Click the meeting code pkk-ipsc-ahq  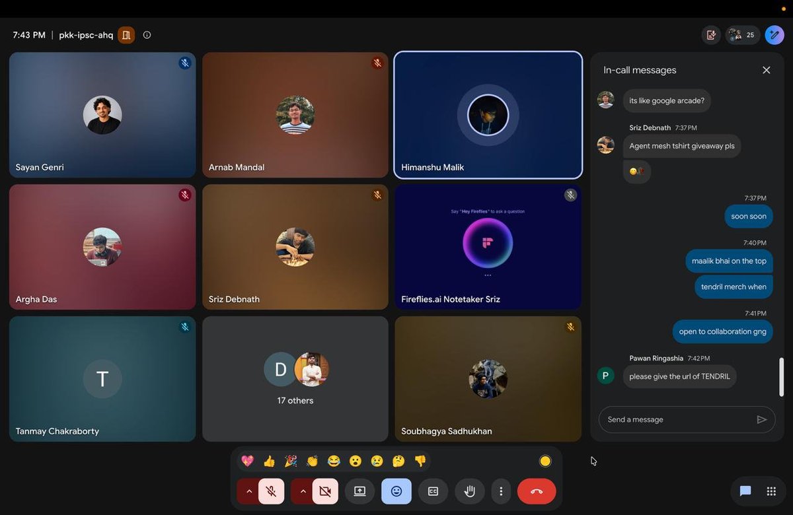pyautogui.click(x=86, y=35)
